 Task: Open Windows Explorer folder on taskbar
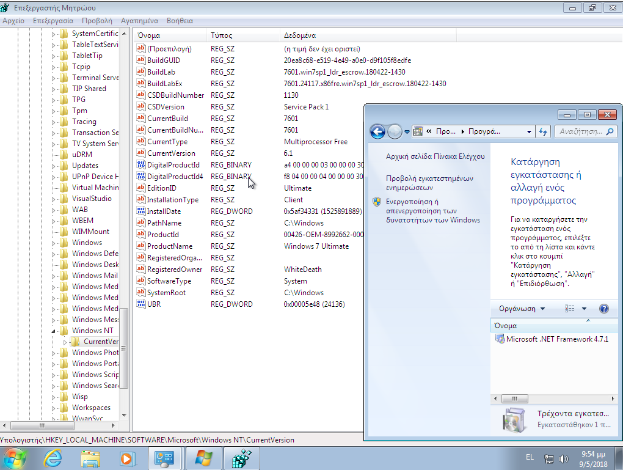tap(90, 458)
